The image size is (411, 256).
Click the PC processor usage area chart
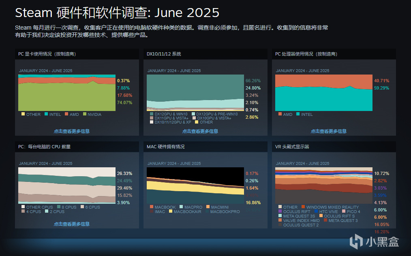point(324,92)
